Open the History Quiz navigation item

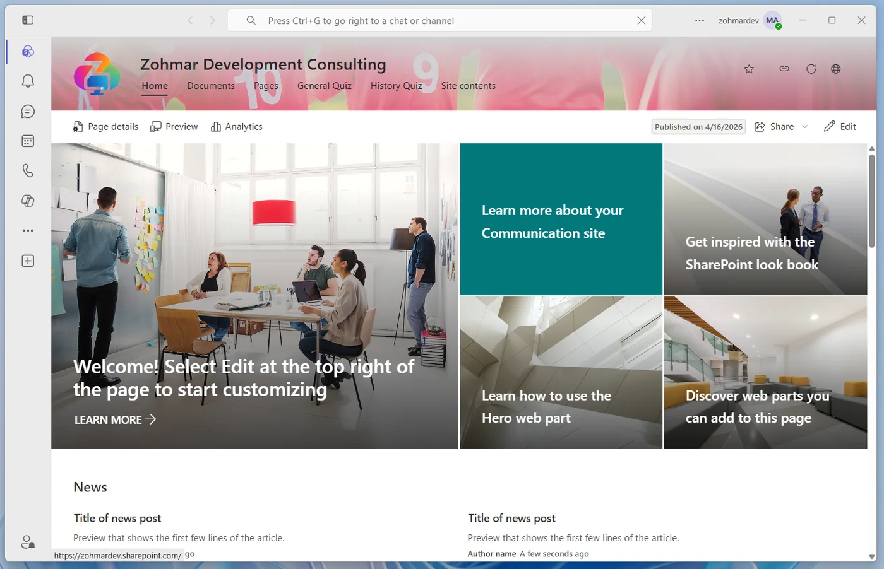click(x=397, y=86)
